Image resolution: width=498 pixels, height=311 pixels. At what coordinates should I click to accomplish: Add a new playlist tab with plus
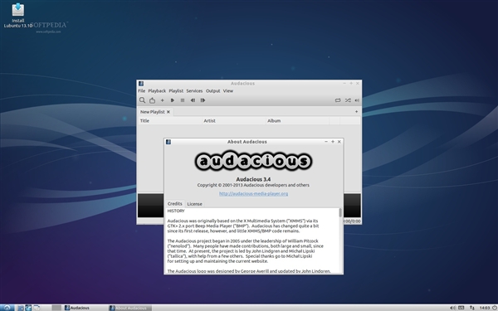click(356, 112)
